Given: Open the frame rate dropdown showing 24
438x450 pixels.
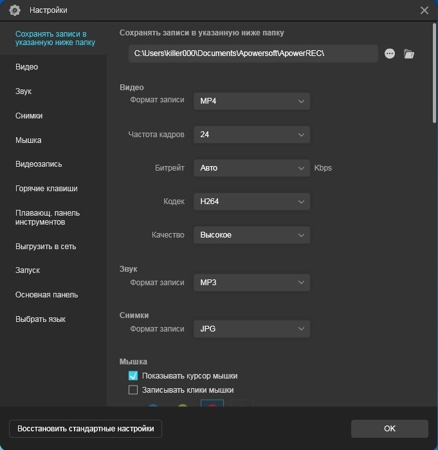Looking at the screenshot, I should 251,135.
